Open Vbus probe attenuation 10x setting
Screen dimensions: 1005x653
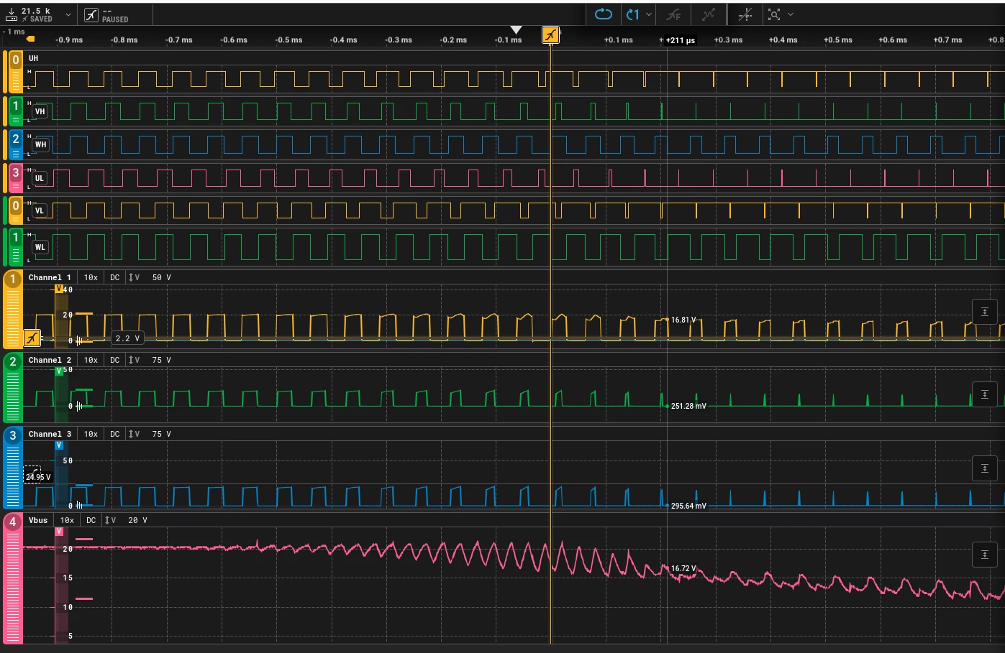pos(67,520)
